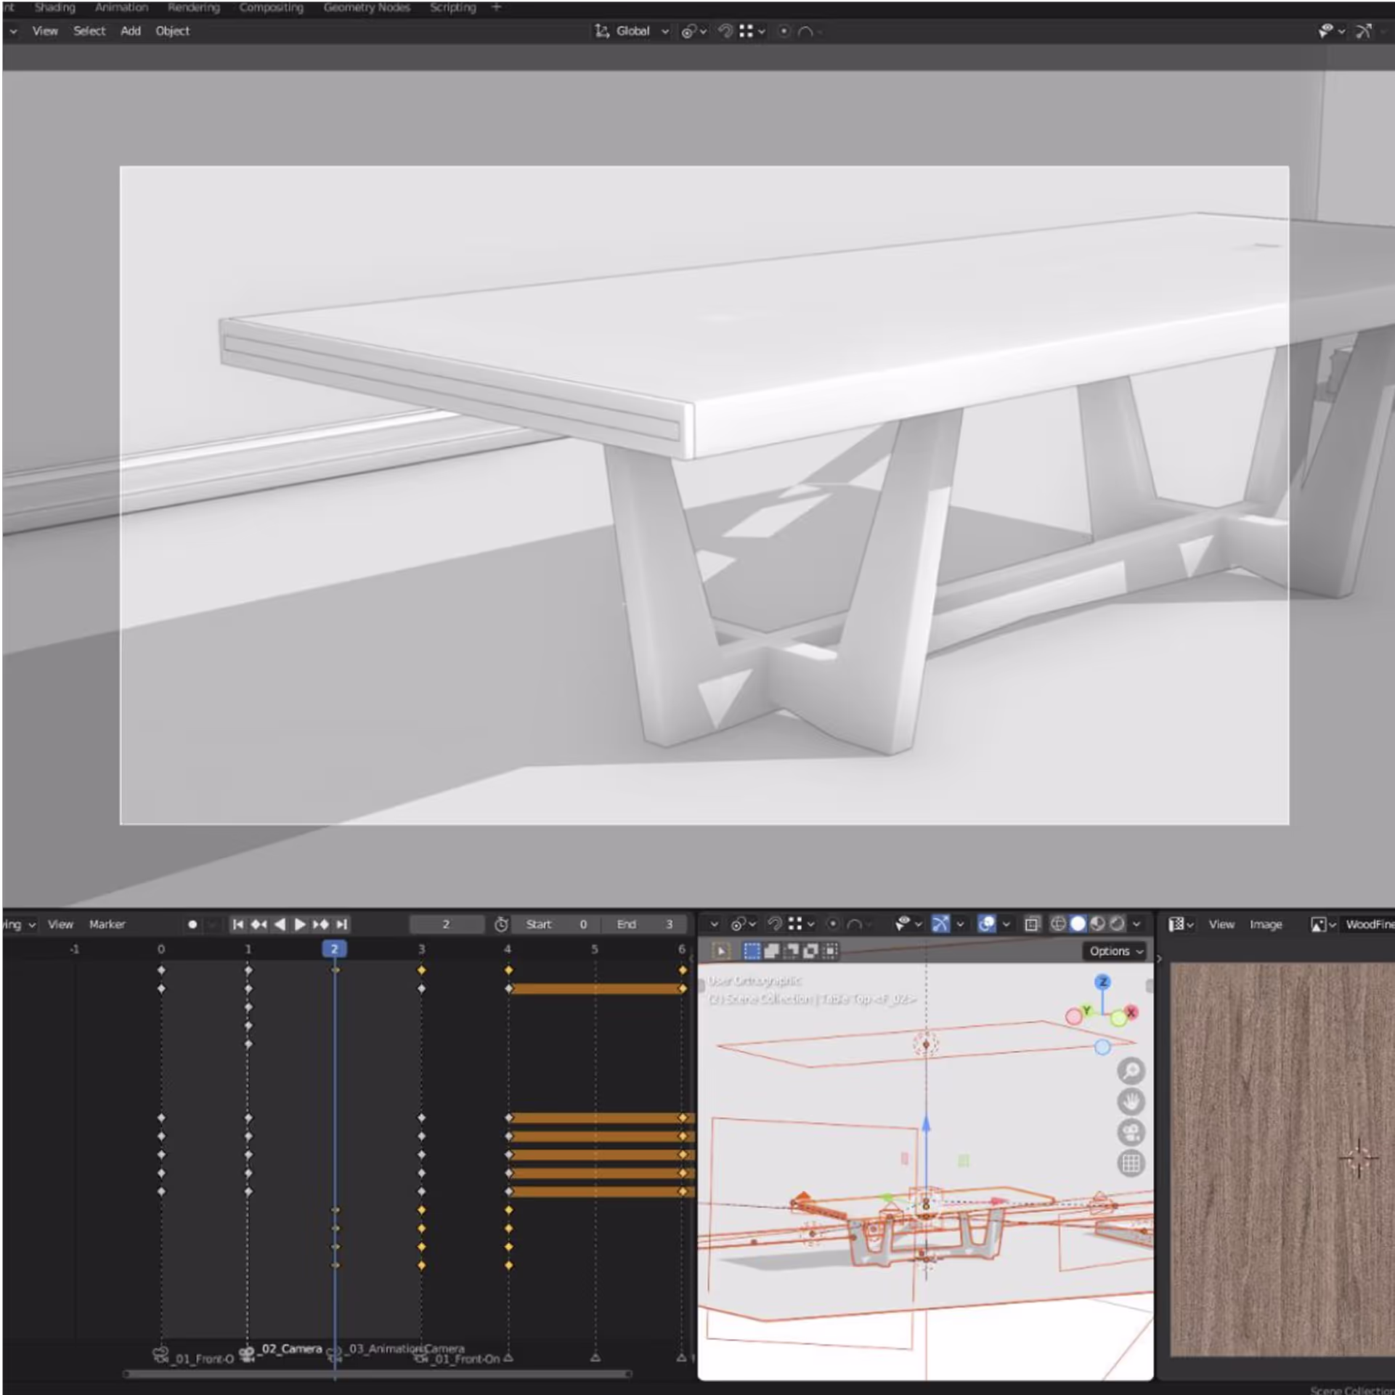Click the zoom magnifier in the small viewport
This screenshot has height=1395, width=1395.
click(1131, 1070)
